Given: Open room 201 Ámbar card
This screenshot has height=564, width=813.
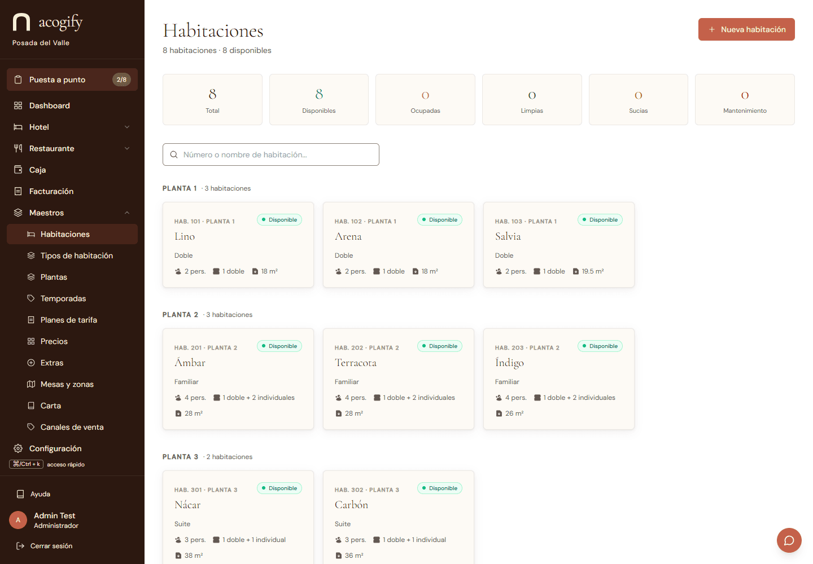Looking at the screenshot, I should pyautogui.click(x=238, y=379).
